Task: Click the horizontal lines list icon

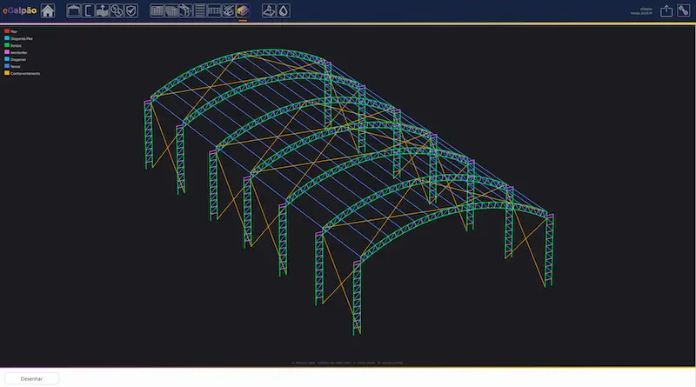Action: click(200, 11)
